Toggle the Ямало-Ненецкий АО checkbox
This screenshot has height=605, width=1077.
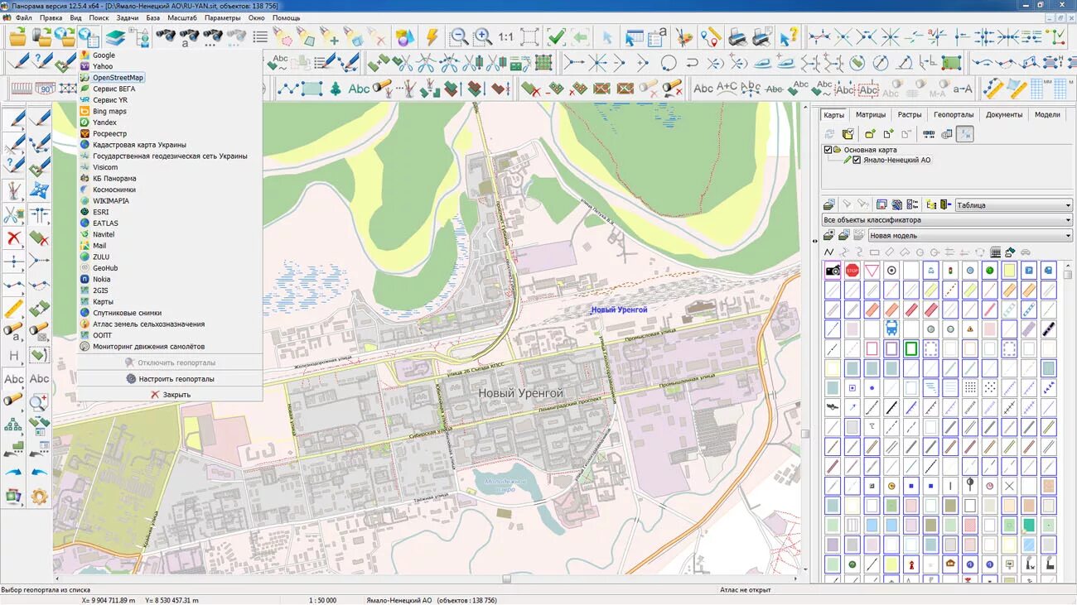(x=857, y=160)
